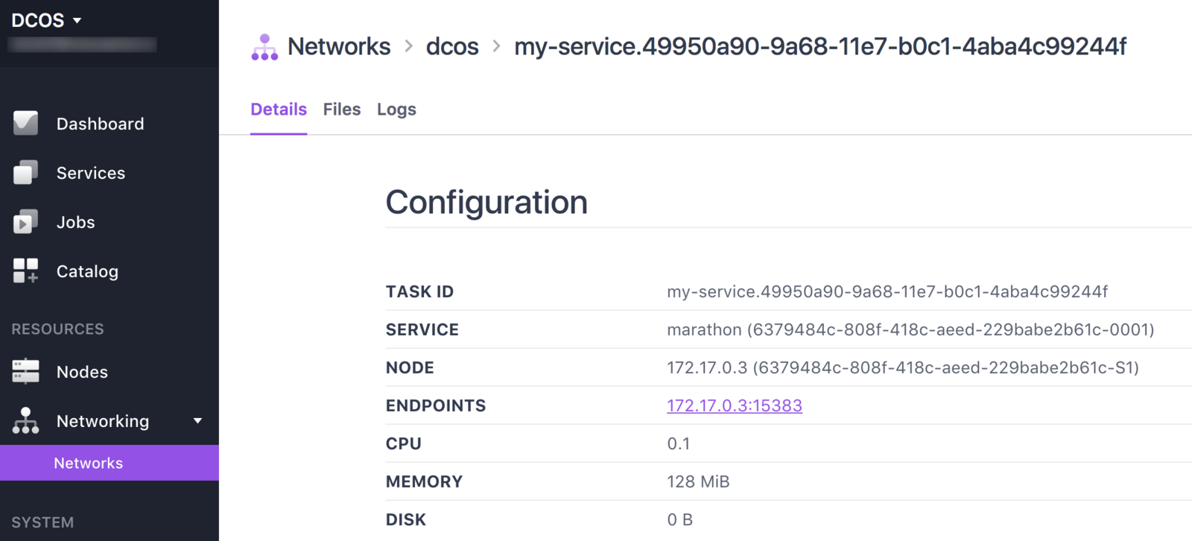Click the marathon service value
Image resolution: width=1192 pixels, height=541 pixels.
pyautogui.click(x=910, y=329)
